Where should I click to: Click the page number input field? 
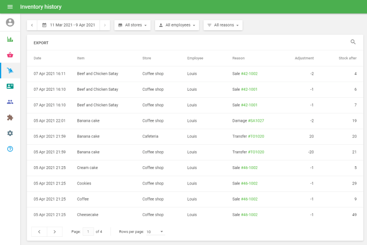click(88, 232)
